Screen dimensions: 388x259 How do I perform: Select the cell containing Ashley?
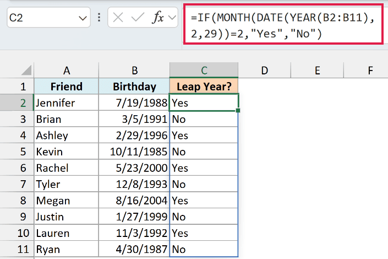tap(66, 136)
